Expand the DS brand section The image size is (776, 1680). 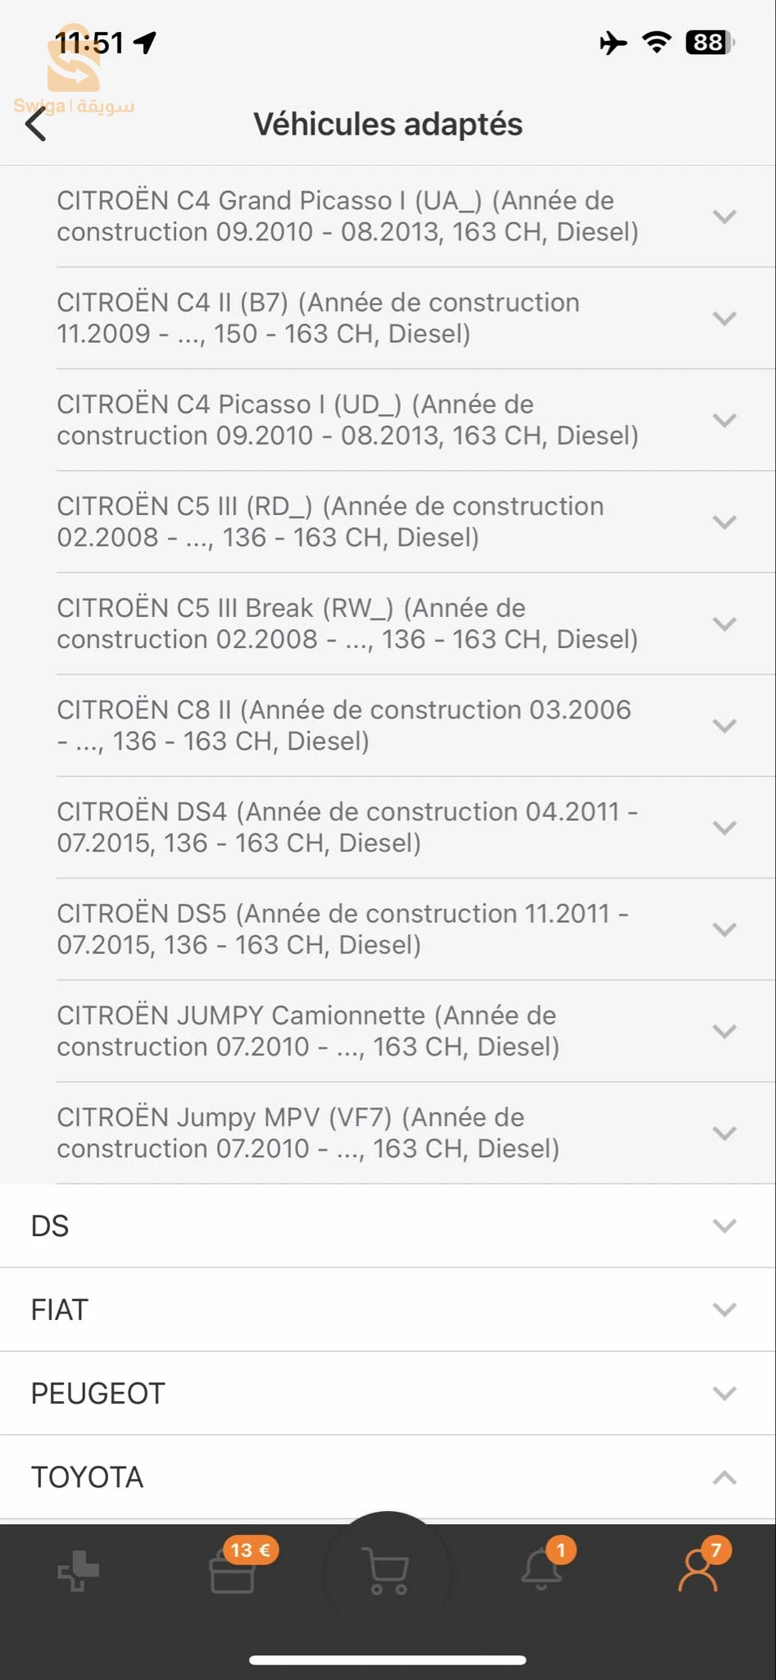click(x=388, y=1226)
